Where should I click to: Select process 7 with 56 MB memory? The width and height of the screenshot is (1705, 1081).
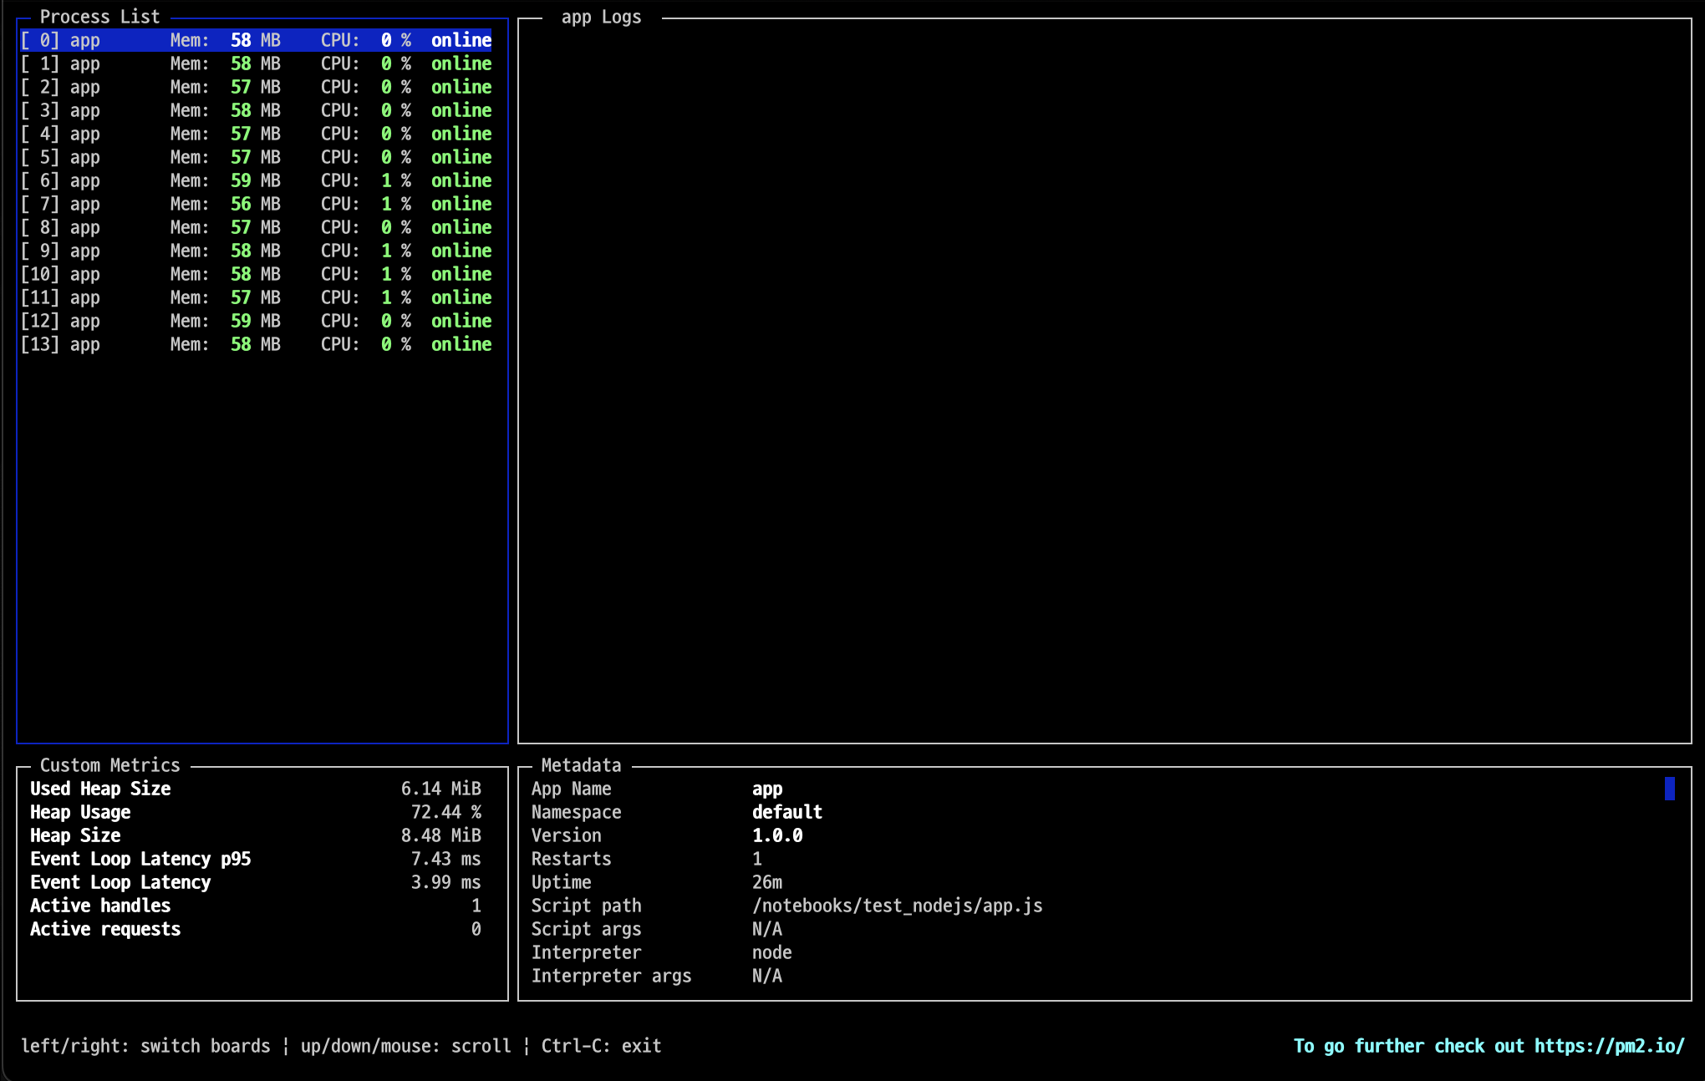pos(255,204)
